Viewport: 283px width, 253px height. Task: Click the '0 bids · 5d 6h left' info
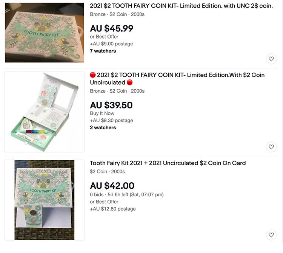(126, 195)
